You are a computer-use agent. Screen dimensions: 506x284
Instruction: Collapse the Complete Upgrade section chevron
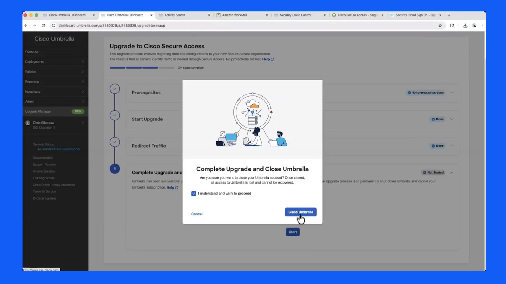pos(452,173)
